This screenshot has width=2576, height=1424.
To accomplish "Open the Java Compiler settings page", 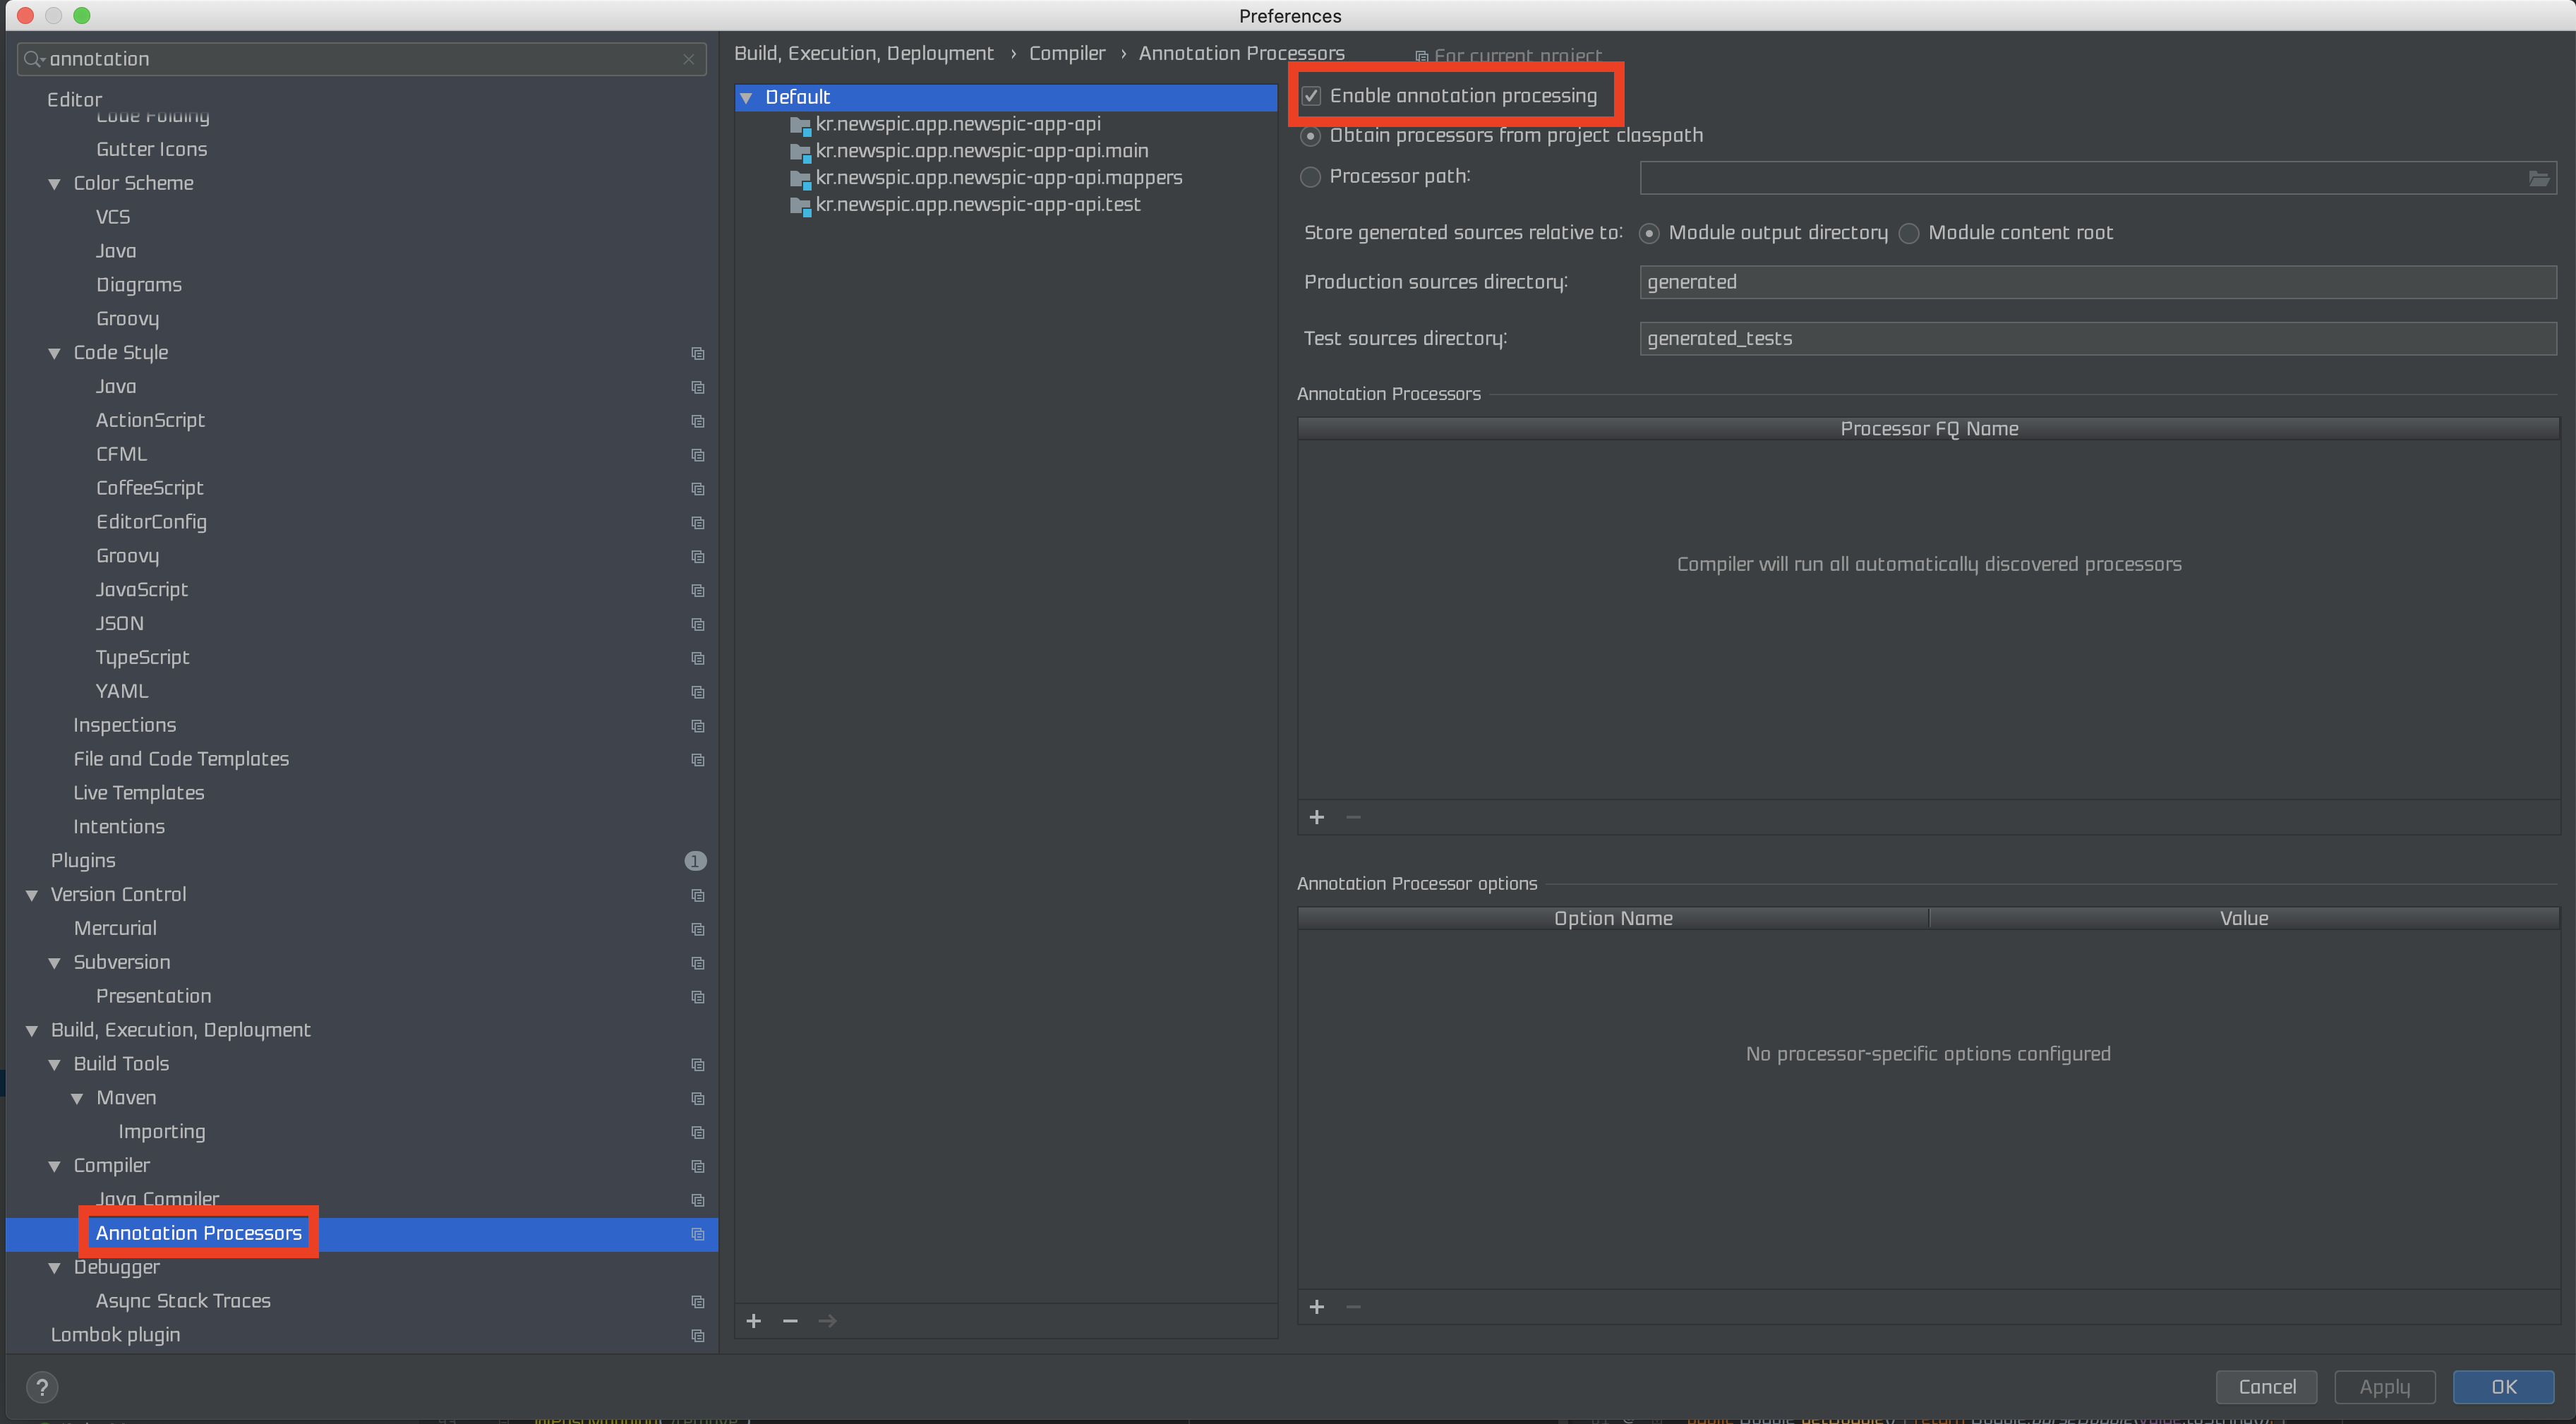I will 157,1198.
